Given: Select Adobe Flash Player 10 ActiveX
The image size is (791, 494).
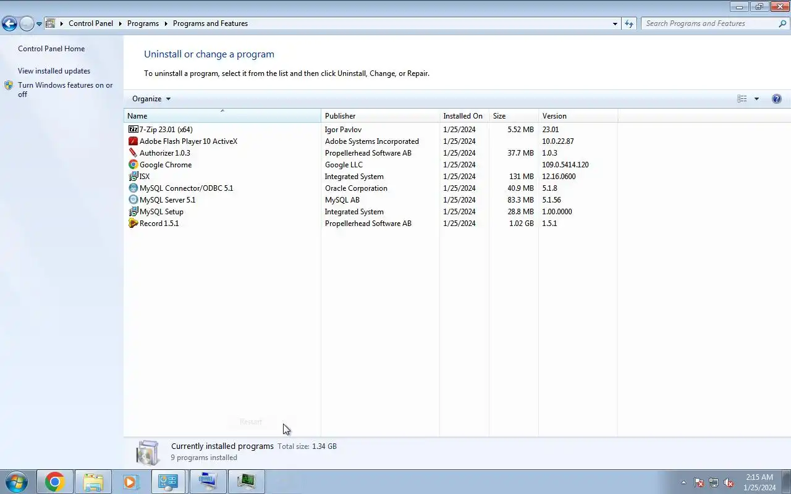Looking at the screenshot, I should pyautogui.click(x=188, y=141).
